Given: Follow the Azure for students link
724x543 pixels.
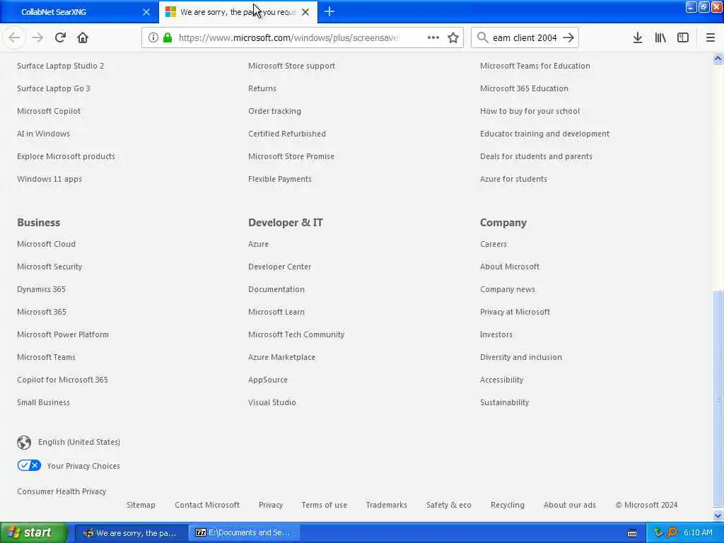Looking at the screenshot, I should click(513, 179).
